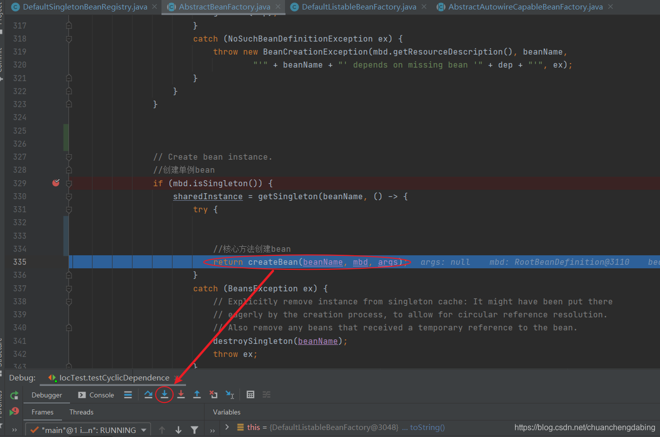Click the file icon on AbstractAutowireCapableBeanFactory tab

click(441, 7)
